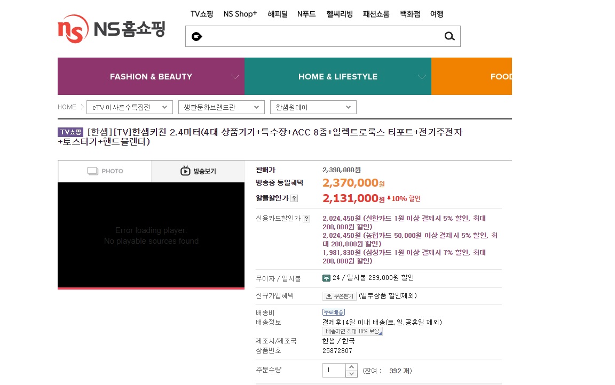Image resolution: width=615 pixels, height=385 pixels.
Task: Decrease order quantity with down arrow
Action: pos(351,374)
